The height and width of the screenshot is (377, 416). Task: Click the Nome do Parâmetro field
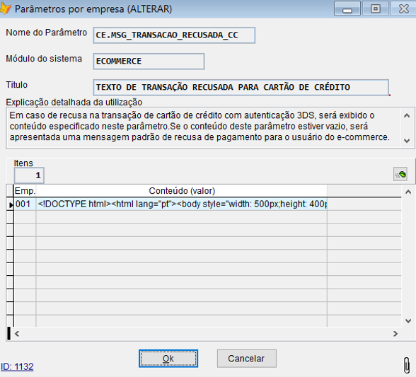tap(174, 35)
